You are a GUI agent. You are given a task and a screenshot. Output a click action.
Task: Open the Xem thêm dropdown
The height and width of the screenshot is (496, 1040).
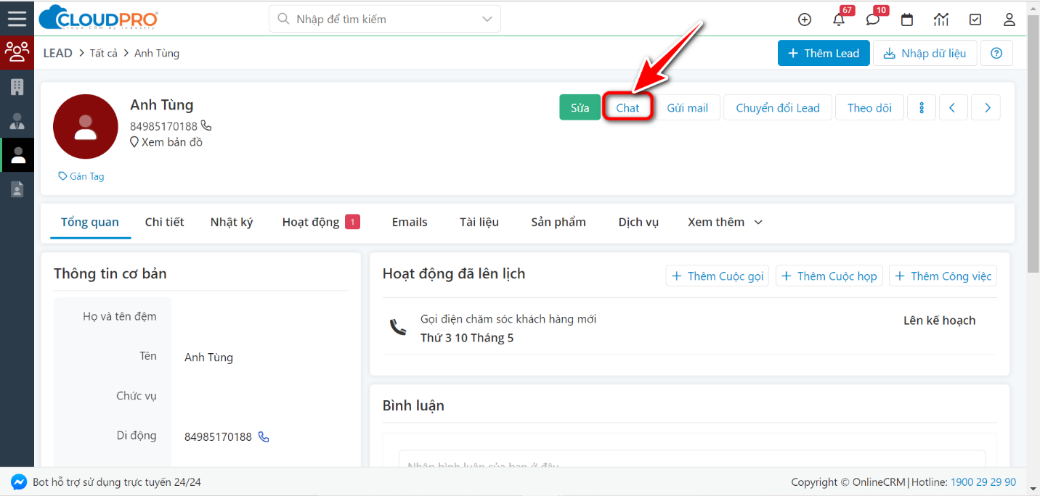coord(724,222)
